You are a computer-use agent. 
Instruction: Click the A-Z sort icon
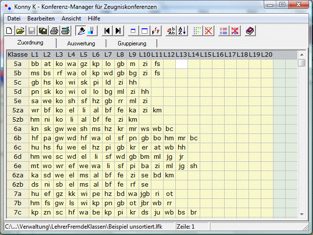(183, 31)
